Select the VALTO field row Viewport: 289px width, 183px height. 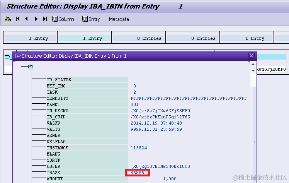coord(87,129)
